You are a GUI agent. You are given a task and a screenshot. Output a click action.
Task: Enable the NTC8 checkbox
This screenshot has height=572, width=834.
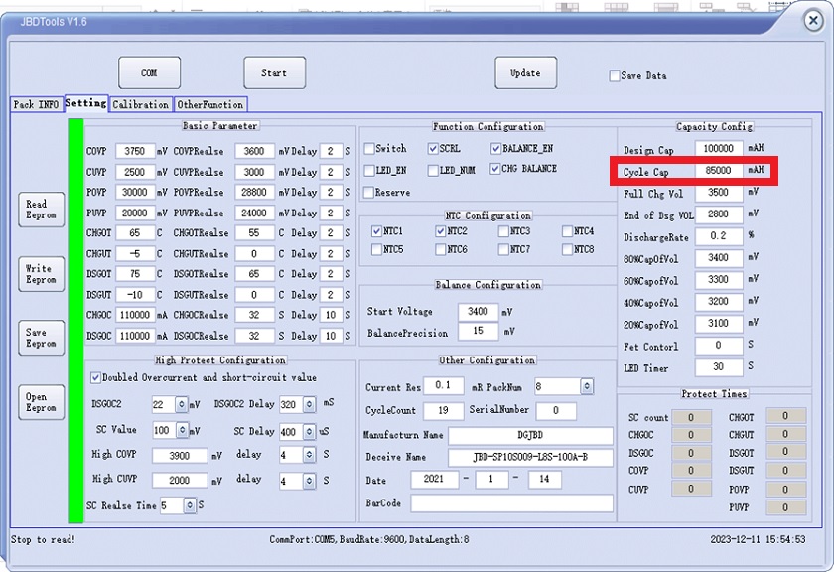[x=568, y=249]
